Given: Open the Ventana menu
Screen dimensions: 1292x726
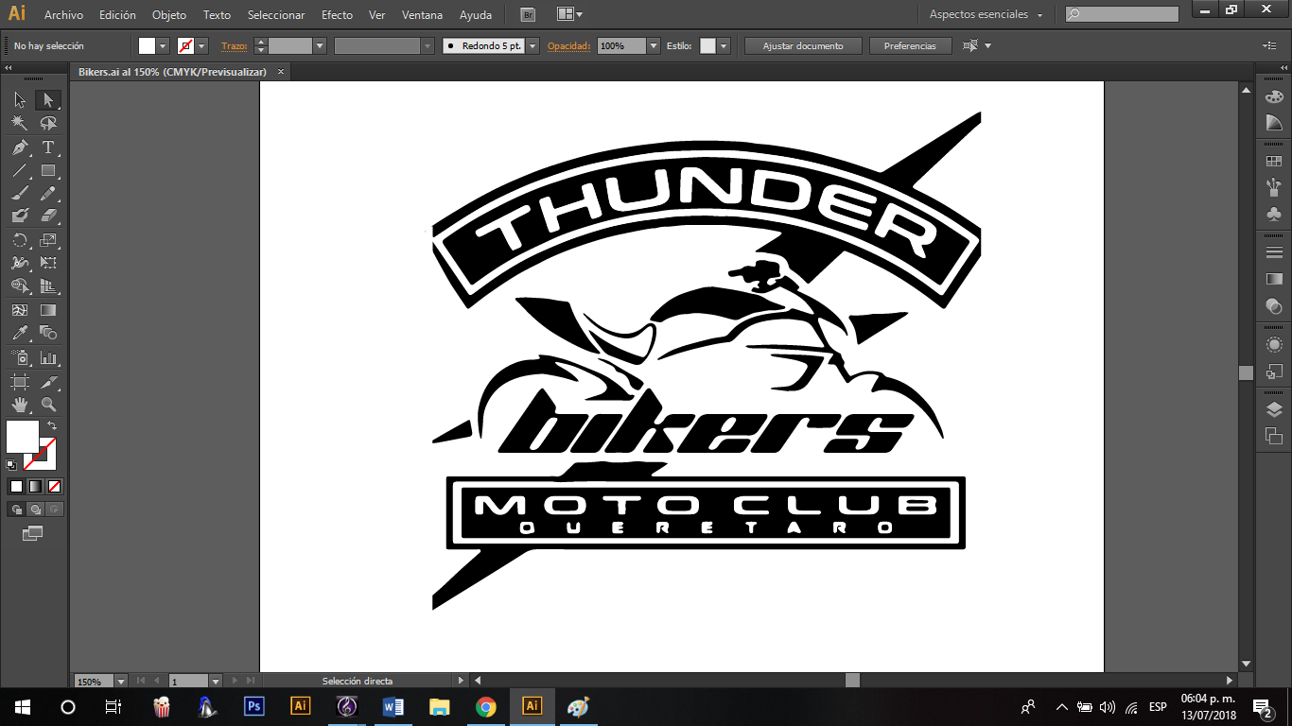Looking at the screenshot, I should 422,15.
